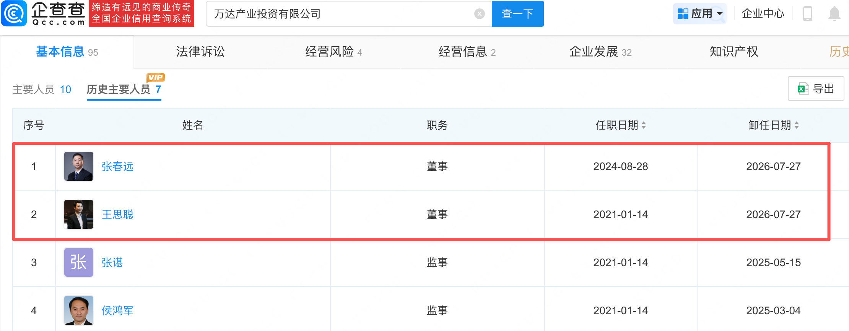Image resolution: width=849 pixels, height=331 pixels.
Task: Click 监事 in 侯鸿军 row
Action: point(437,310)
